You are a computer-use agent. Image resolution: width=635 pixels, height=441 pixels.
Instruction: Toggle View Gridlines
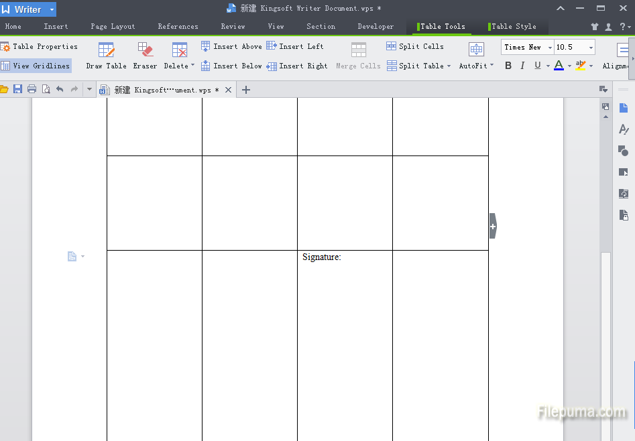(x=36, y=66)
